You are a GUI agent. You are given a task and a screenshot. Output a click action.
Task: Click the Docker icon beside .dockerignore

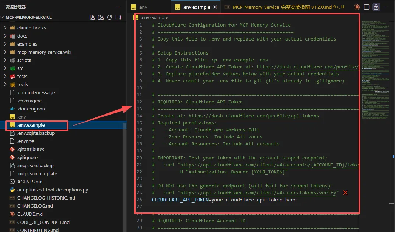click(x=12, y=109)
